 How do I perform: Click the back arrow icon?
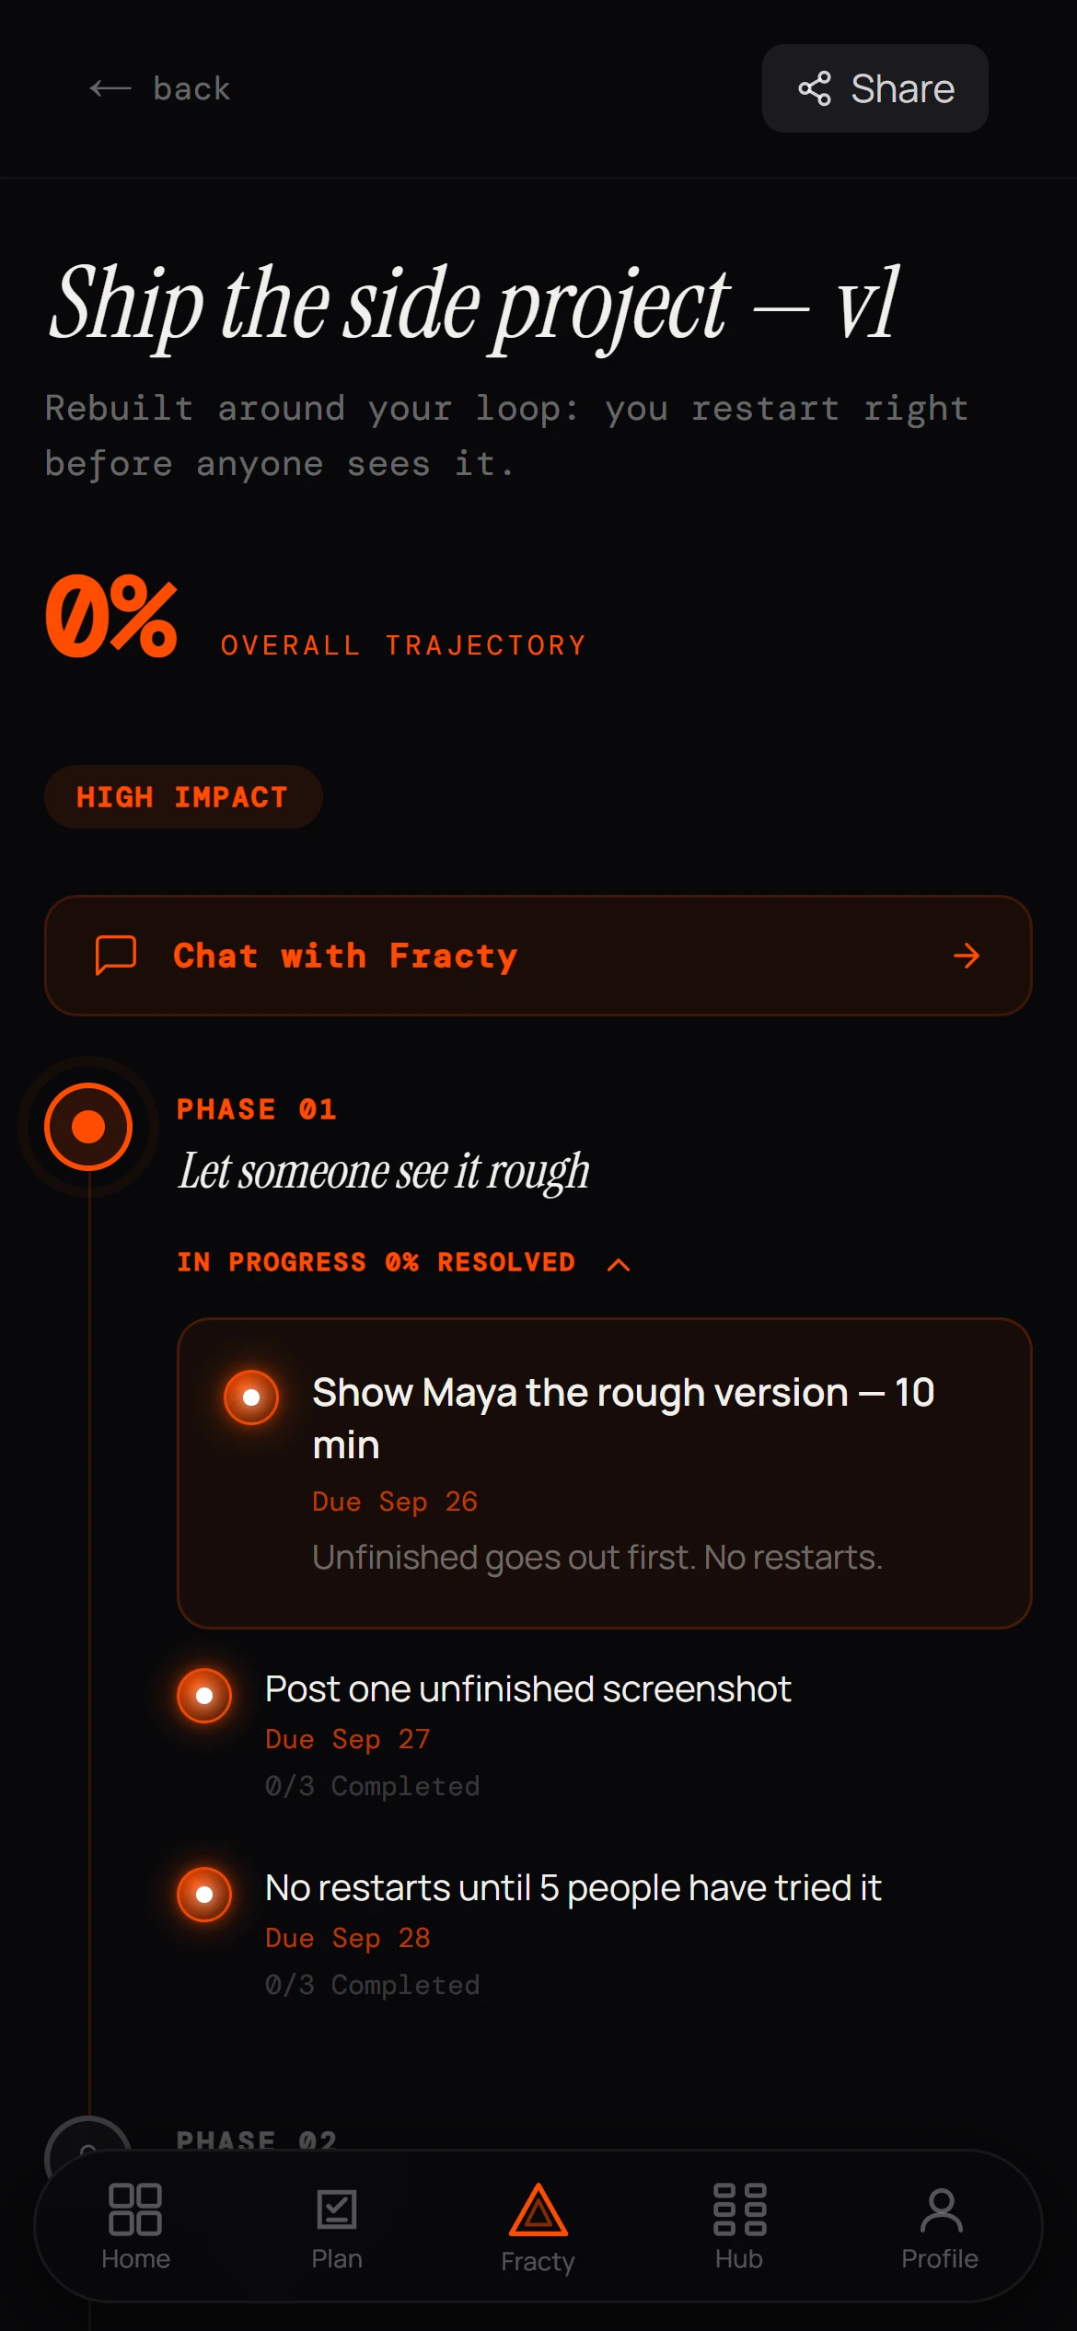coord(110,88)
